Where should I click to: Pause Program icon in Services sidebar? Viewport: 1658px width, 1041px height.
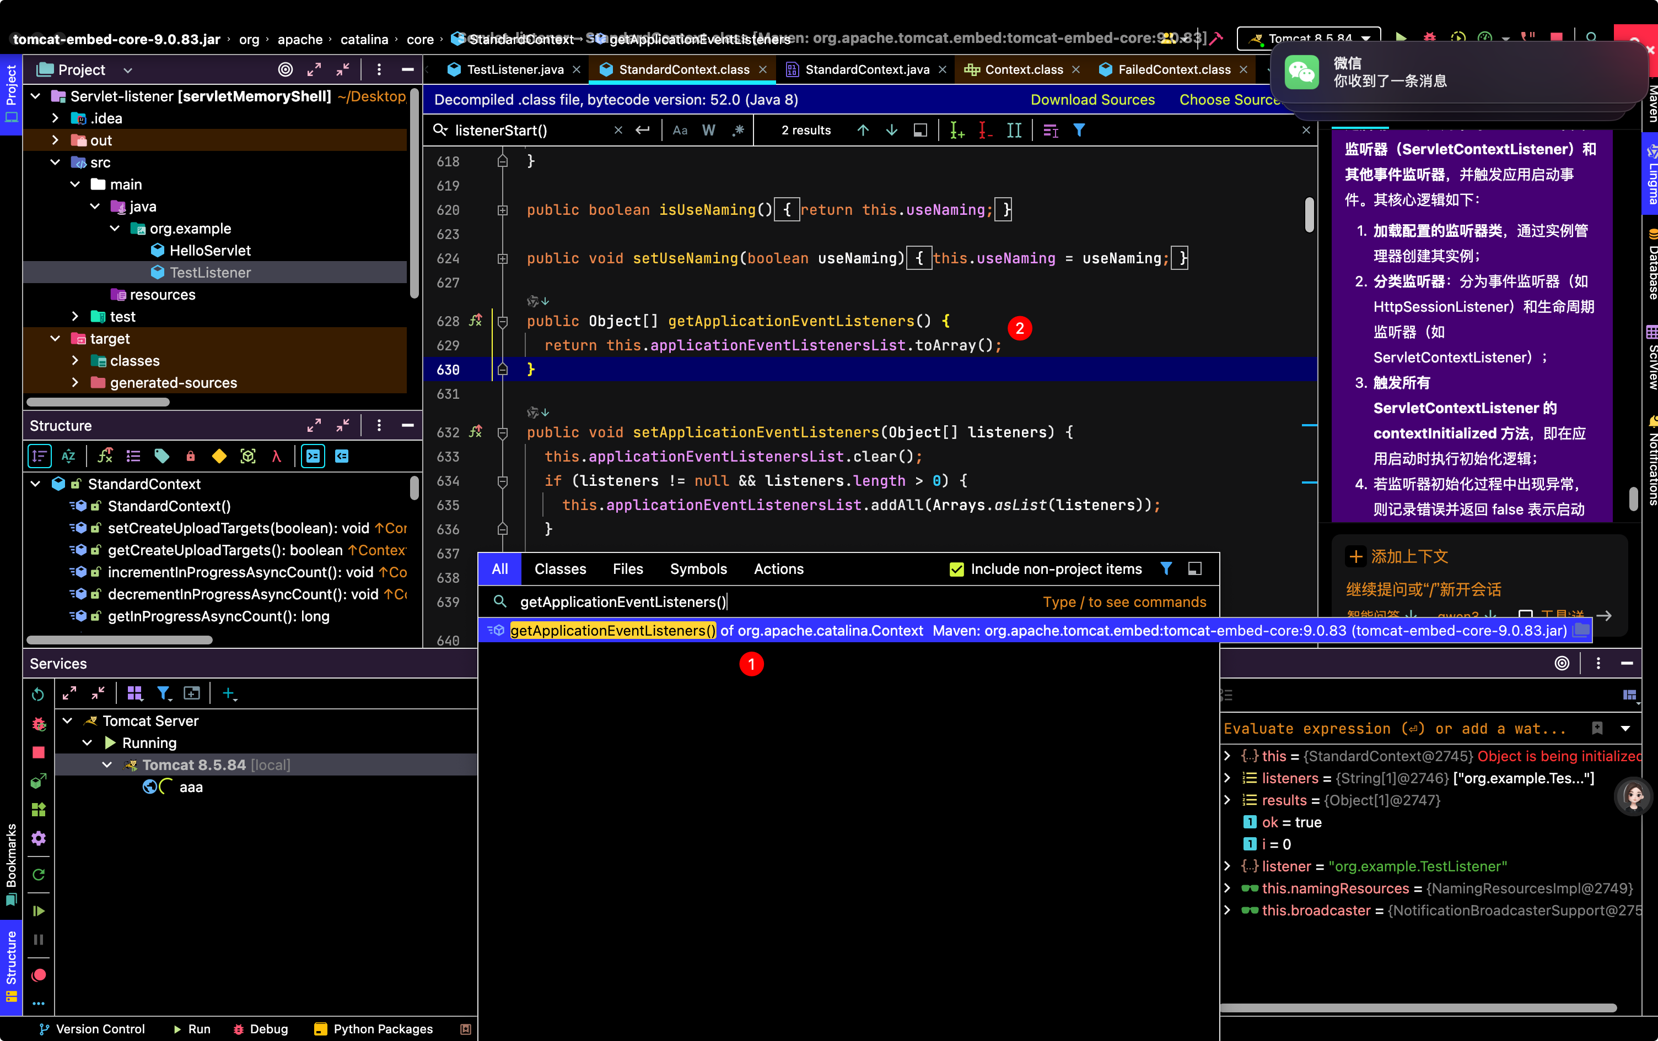tap(39, 940)
